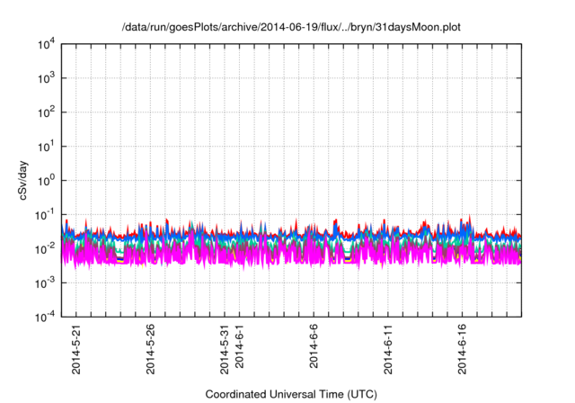Click the 10^3 y-axis tick label

[x=47, y=78]
